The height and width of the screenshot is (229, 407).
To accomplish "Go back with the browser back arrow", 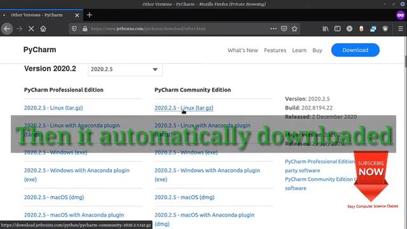I will coord(7,29).
